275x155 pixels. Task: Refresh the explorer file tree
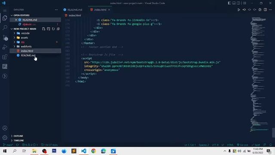[53, 29]
